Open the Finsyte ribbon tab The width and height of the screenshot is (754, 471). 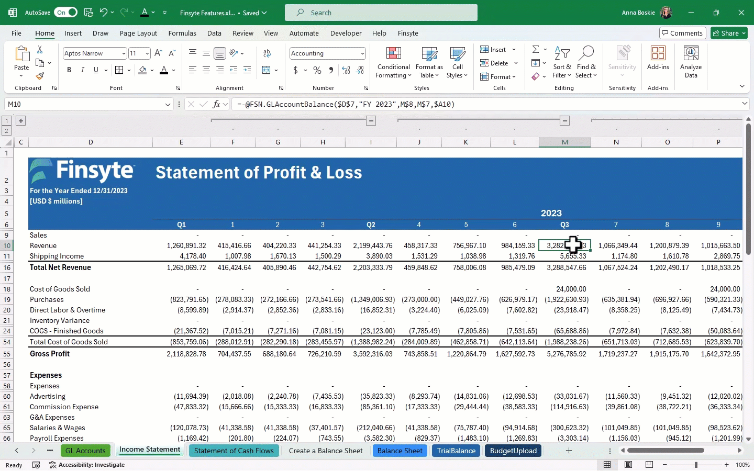tap(408, 33)
